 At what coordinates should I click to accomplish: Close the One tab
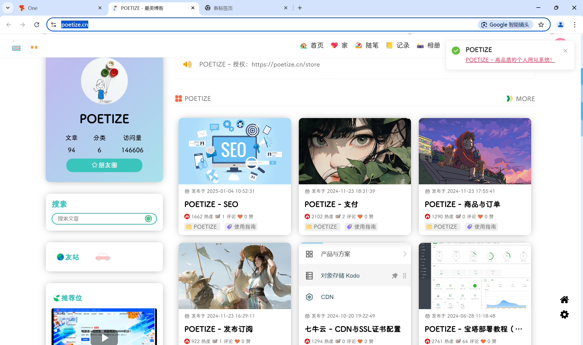click(x=100, y=8)
